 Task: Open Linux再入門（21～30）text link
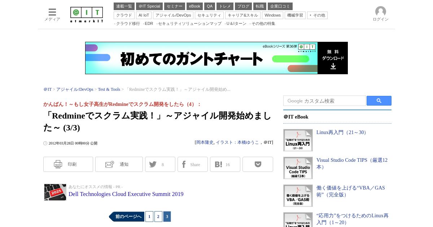tap(342, 133)
